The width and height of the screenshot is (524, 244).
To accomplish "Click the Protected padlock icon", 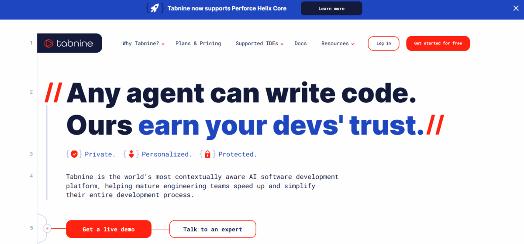I will 207,154.
